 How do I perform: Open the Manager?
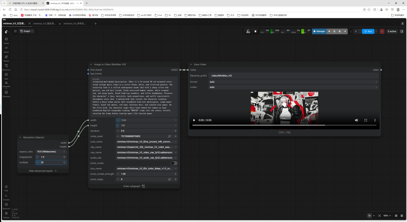coord(319,31)
